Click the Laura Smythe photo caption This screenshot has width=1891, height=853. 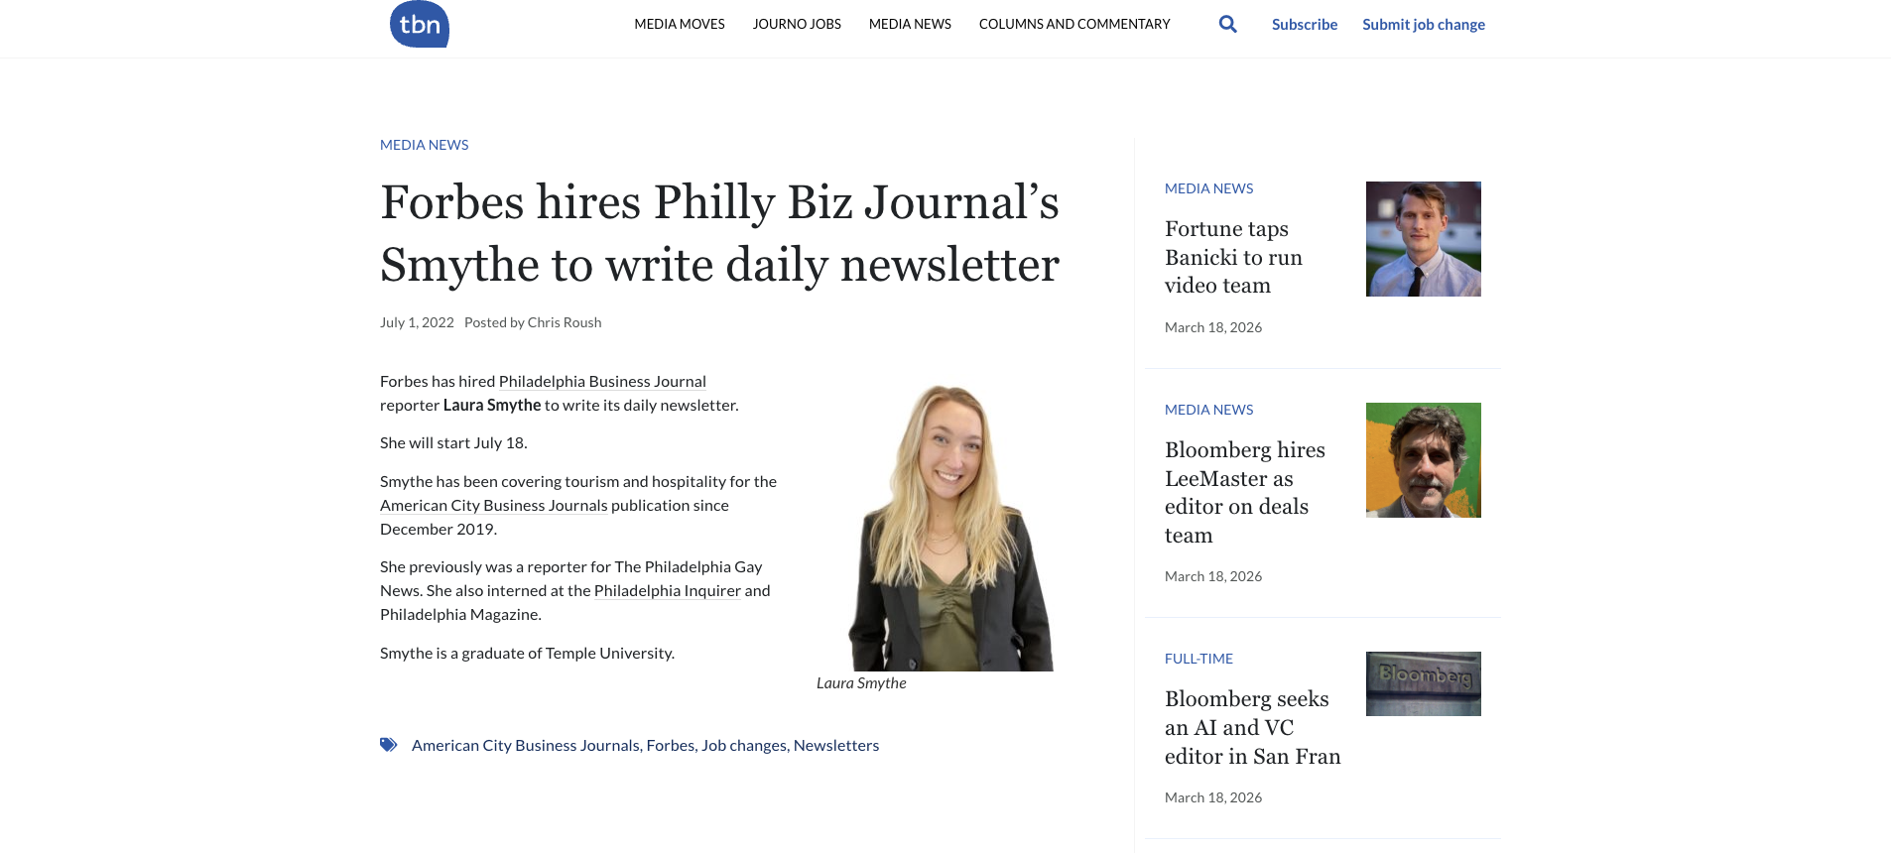pos(861,682)
